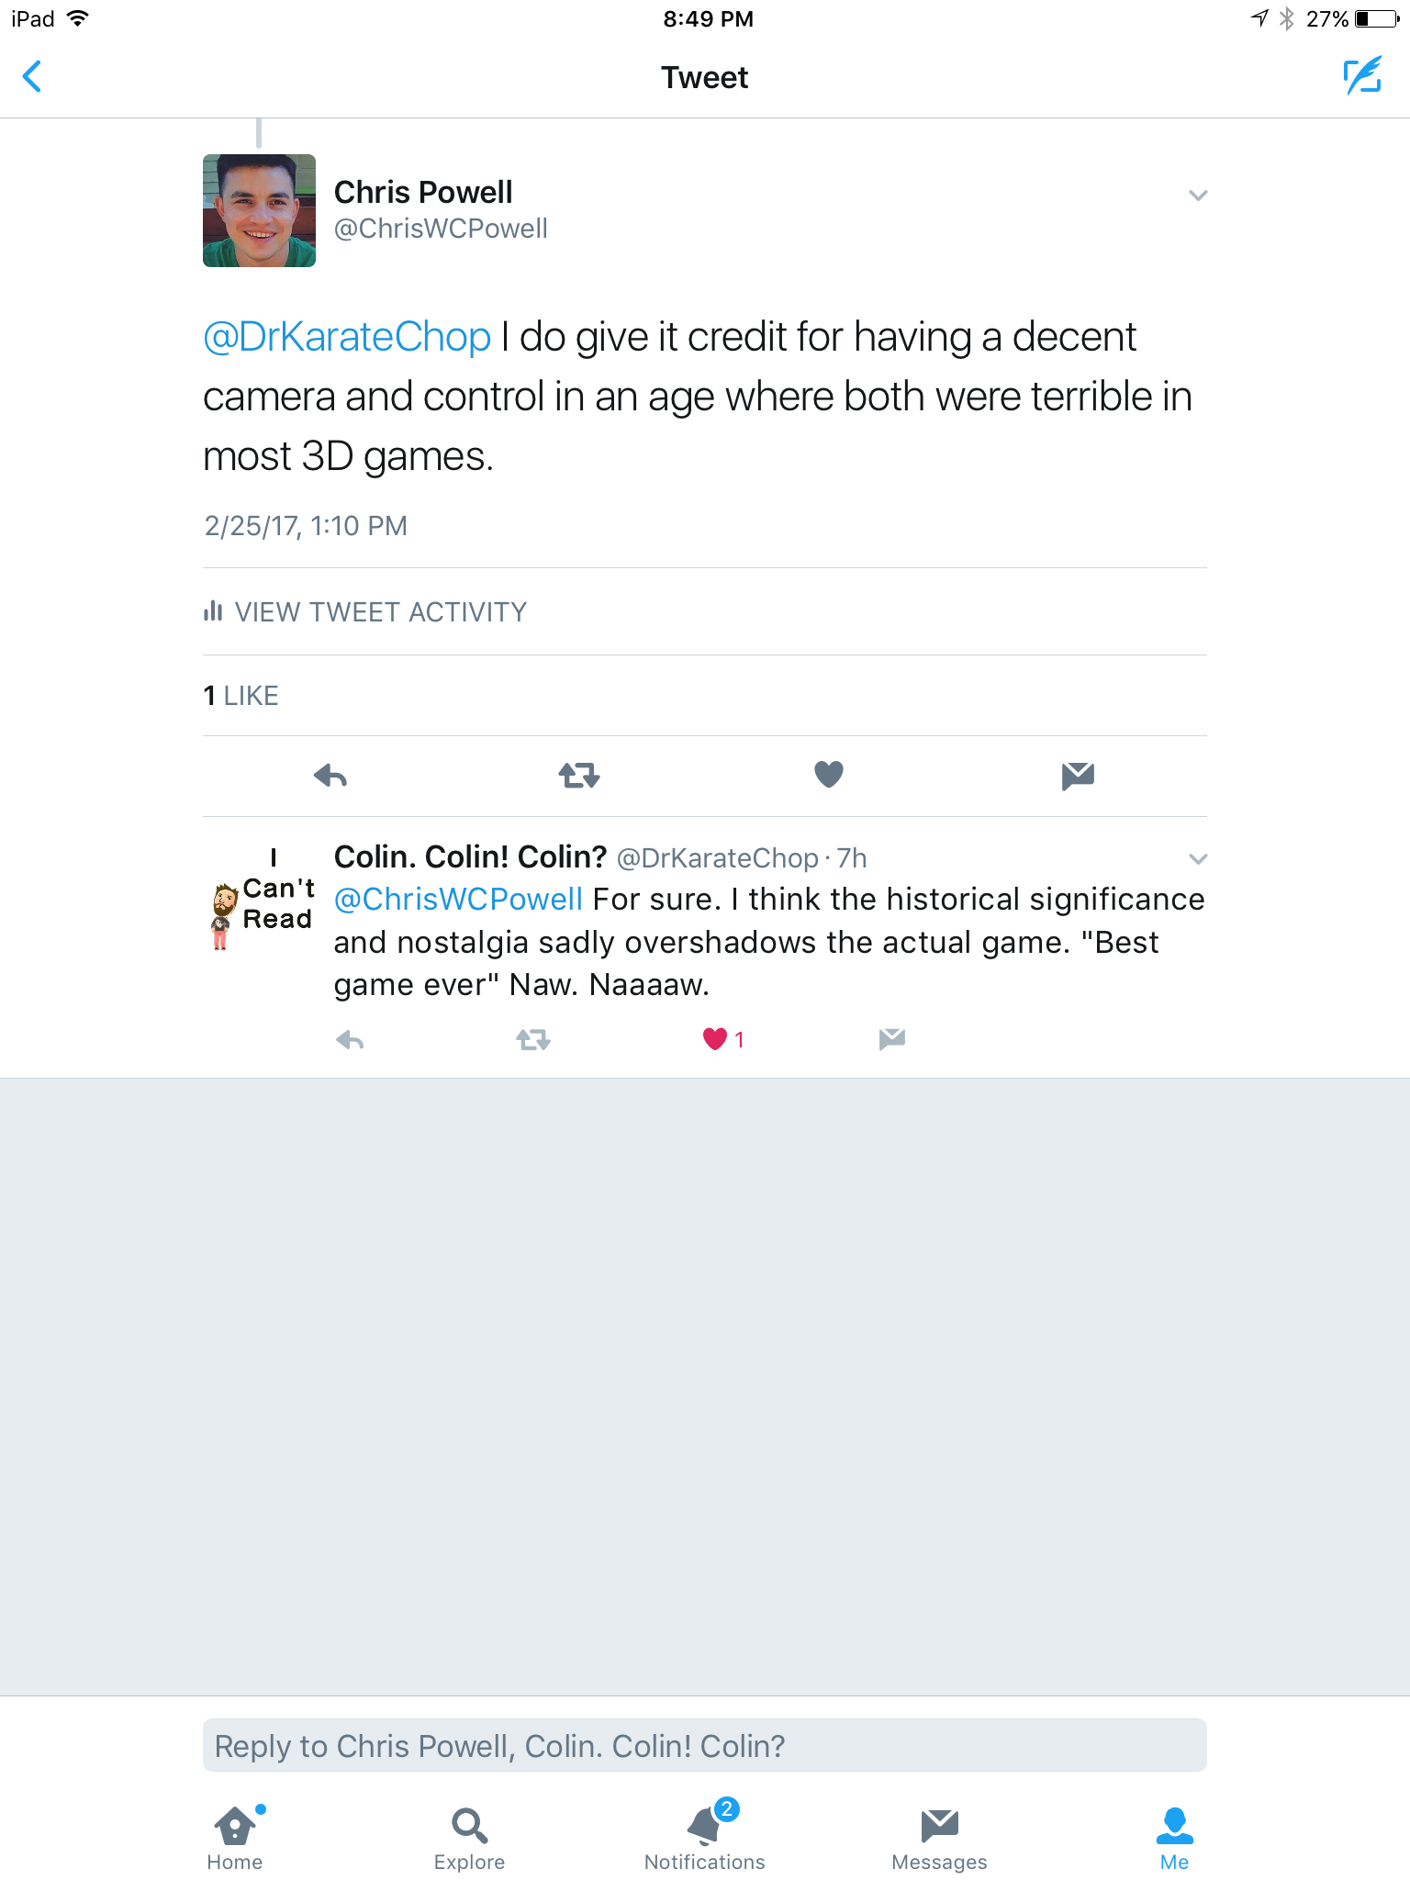Open the Explore tab
1410x1880 pixels.
470,1838
